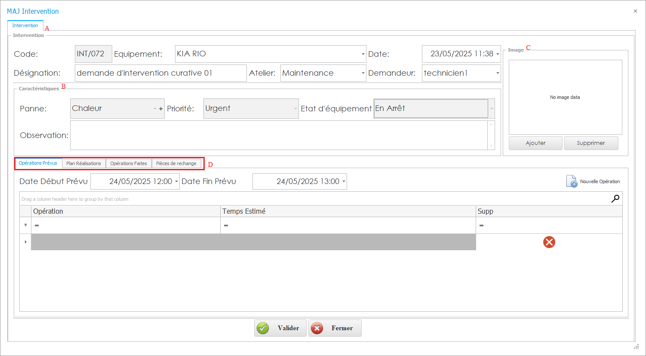
Task: Click the search magnifier icon in grid
Action: coord(615,199)
